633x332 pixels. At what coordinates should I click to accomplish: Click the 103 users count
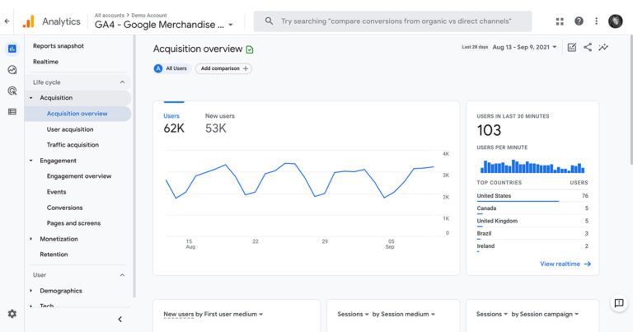[489, 130]
